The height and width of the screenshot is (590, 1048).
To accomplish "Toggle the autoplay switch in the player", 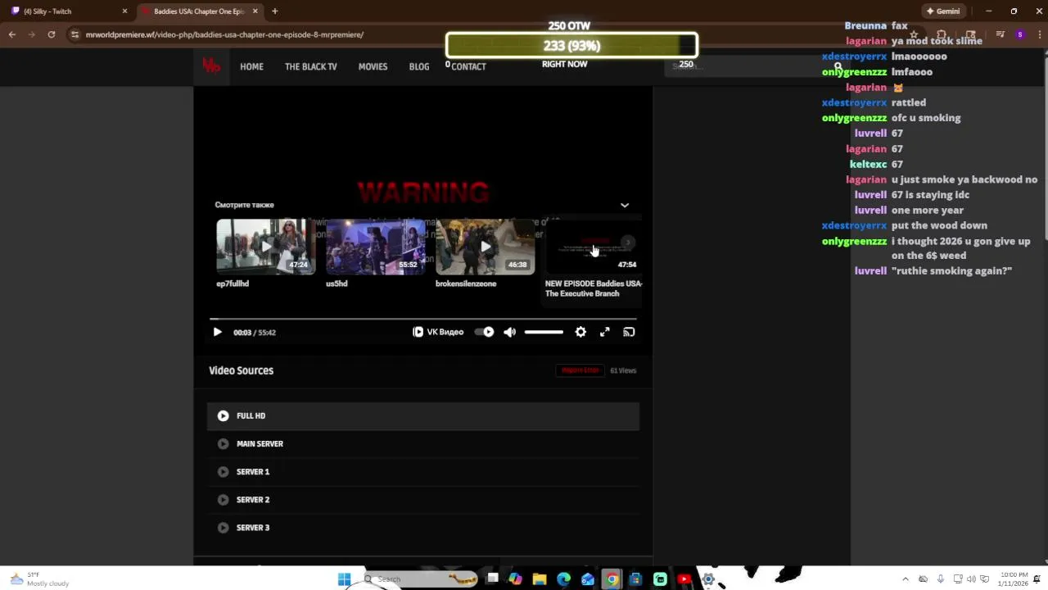I will [484, 332].
